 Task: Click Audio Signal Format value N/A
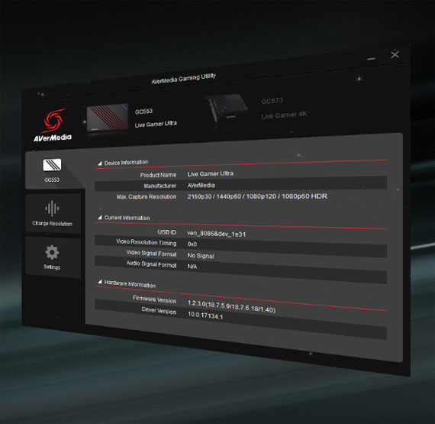pyautogui.click(x=192, y=267)
